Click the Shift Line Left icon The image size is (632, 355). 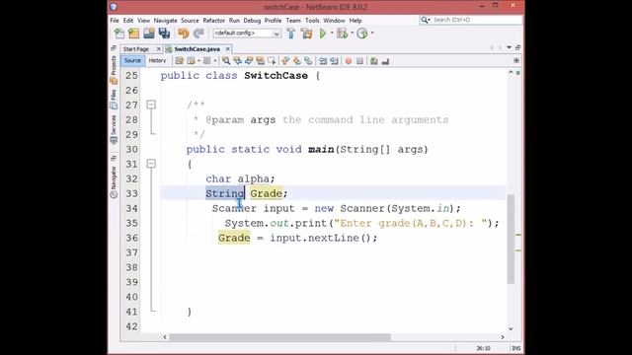[x=323, y=61]
